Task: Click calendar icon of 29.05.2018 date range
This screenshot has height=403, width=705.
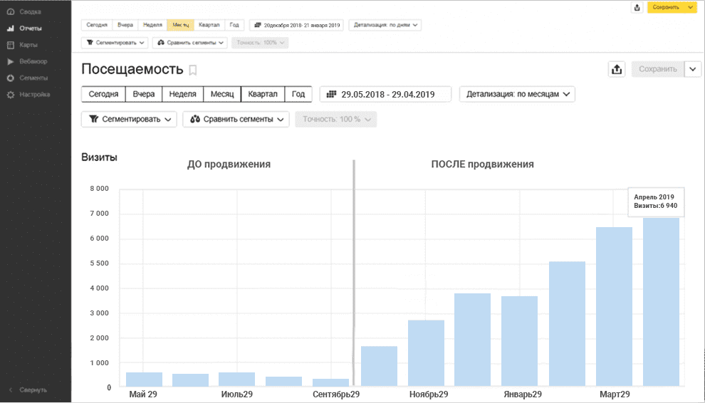Action: click(x=331, y=94)
